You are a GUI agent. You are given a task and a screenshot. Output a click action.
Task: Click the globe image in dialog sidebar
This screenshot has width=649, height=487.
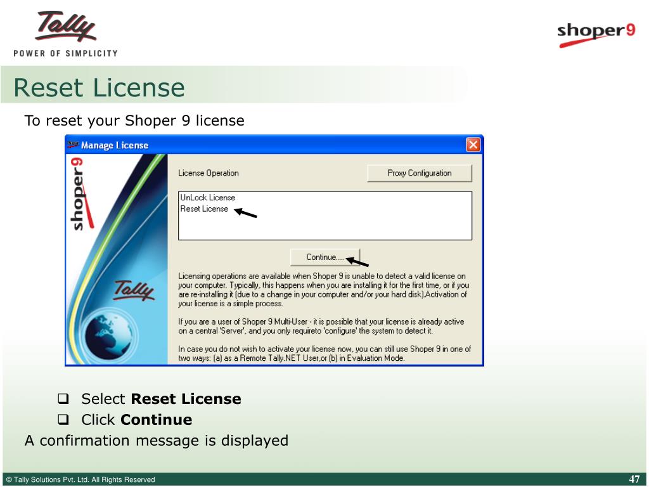tap(109, 335)
